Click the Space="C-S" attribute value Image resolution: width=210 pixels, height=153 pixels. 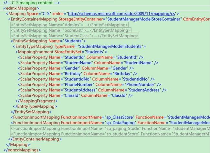(x=46, y=14)
